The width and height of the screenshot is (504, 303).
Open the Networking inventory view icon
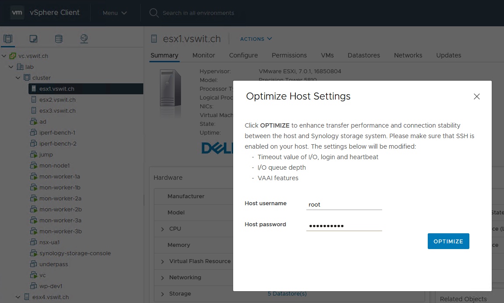pyautogui.click(x=84, y=39)
